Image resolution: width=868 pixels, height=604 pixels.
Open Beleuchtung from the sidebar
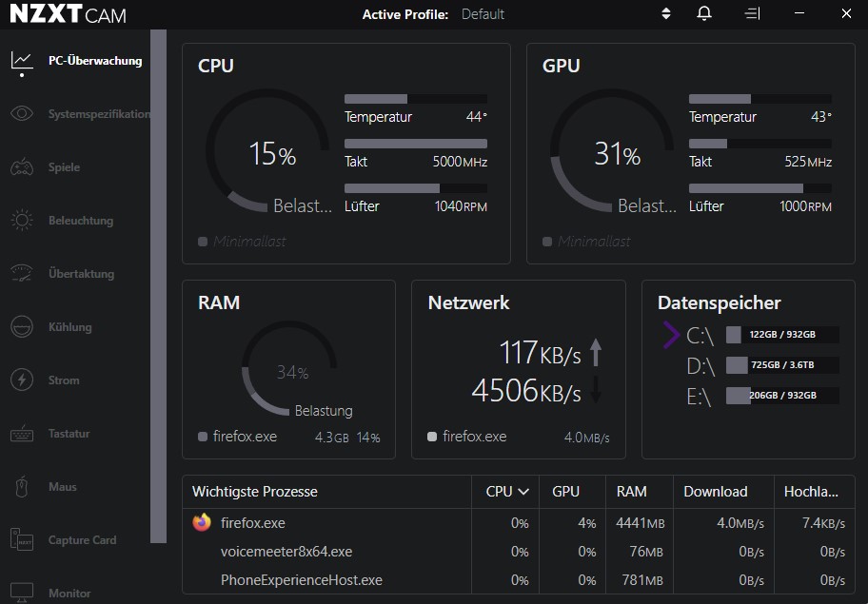click(x=21, y=220)
